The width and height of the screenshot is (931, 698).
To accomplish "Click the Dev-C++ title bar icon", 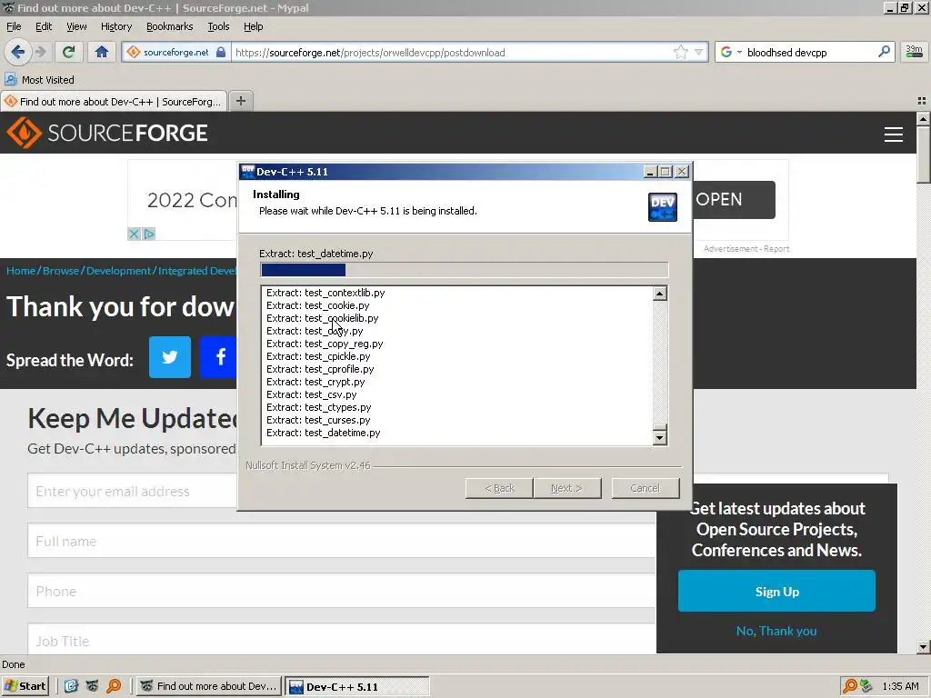I will 247,172.
